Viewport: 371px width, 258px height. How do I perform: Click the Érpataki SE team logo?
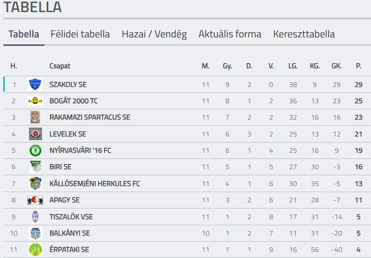point(35,250)
